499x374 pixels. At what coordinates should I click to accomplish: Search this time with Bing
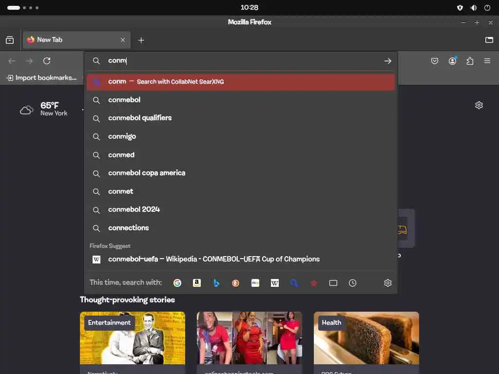216,283
